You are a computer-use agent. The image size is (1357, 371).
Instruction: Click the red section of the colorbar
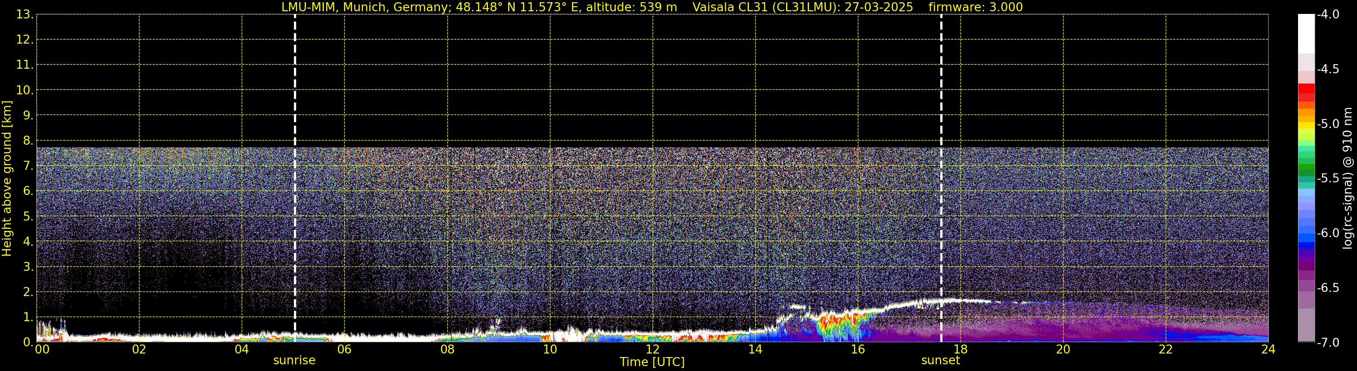(x=1306, y=93)
